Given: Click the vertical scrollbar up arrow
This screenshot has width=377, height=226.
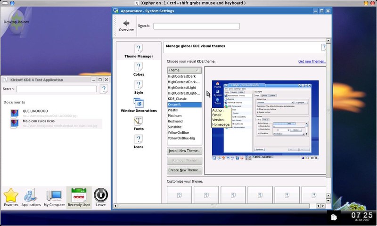Looking at the screenshot, I should (x=328, y=40).
